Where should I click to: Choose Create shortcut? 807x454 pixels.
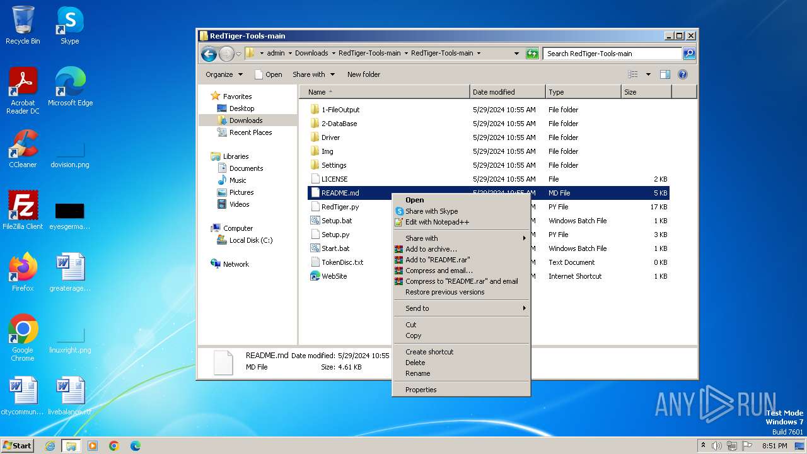(460, 352)
